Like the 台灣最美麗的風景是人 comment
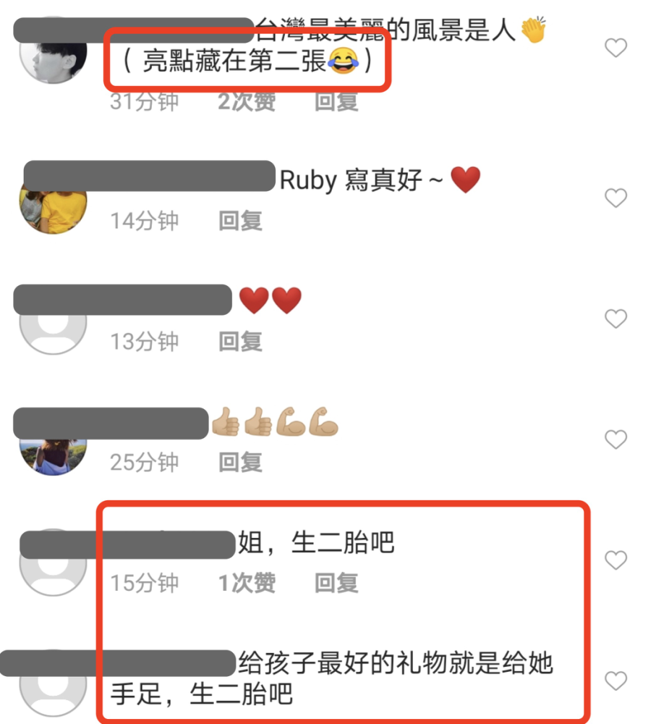 point(615,48)
